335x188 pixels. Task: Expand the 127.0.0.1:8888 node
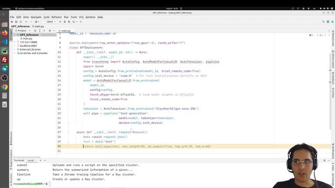[15, 42]
